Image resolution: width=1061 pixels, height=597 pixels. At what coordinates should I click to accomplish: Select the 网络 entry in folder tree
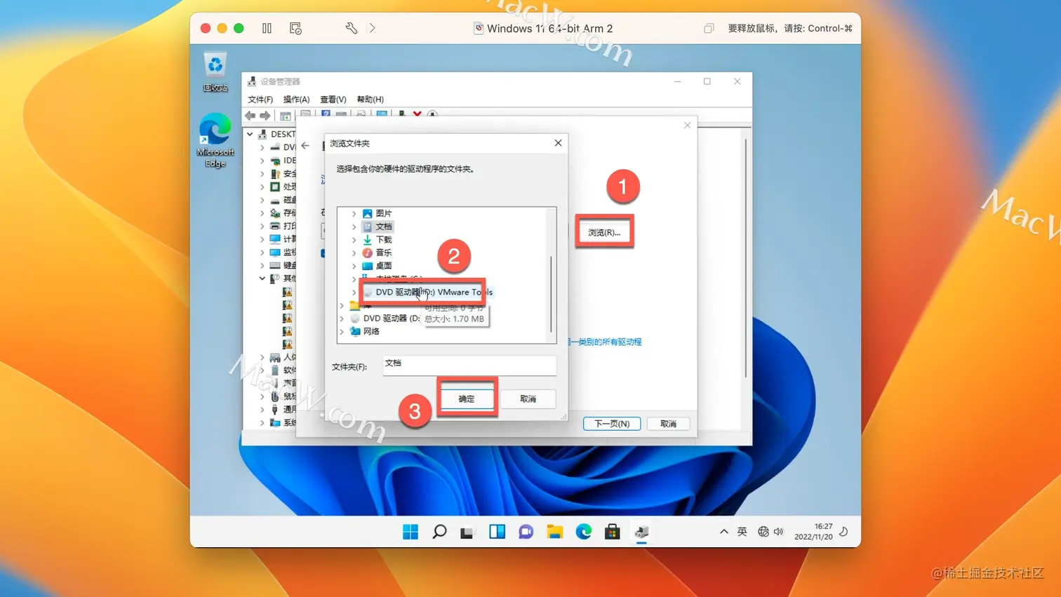click(x=365, y=332)
